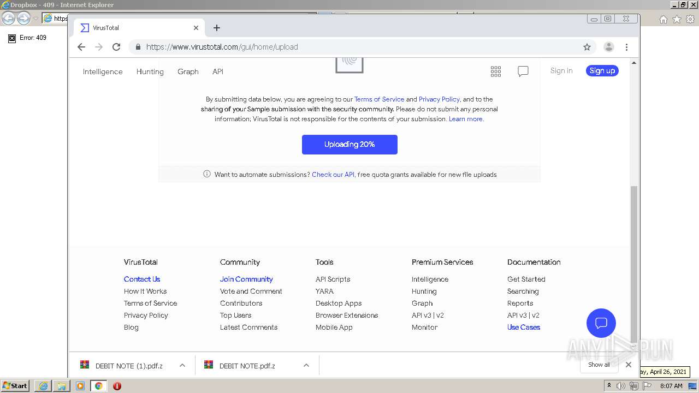Screen dimensions: 699x393
Task: Open Chrome profile avatar
Action: click(x=609, y=47)
